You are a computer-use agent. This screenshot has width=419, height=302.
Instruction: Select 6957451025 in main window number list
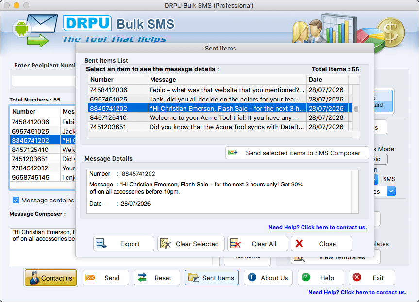click(43, 131)
